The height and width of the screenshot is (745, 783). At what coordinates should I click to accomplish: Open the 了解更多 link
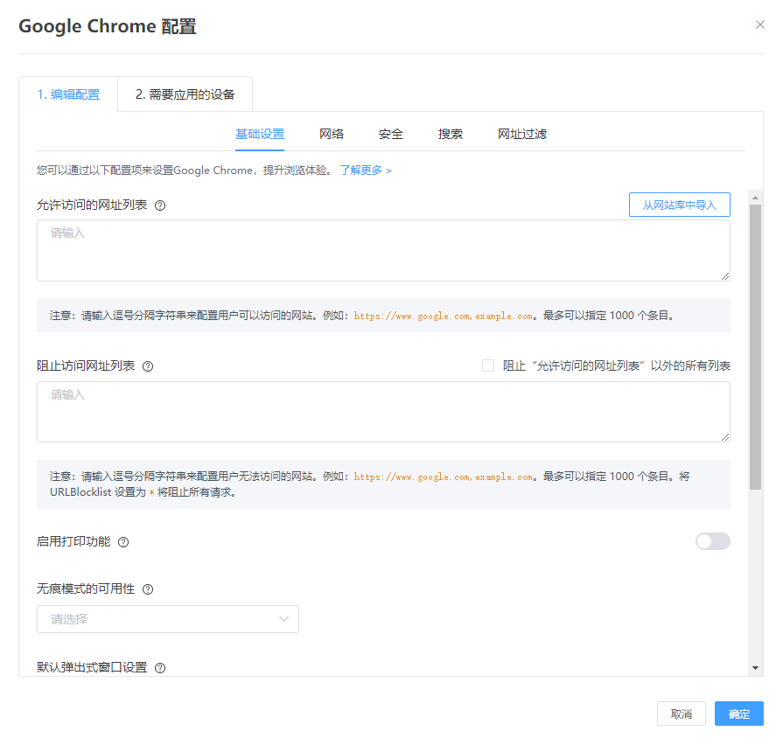click(366, 171)
